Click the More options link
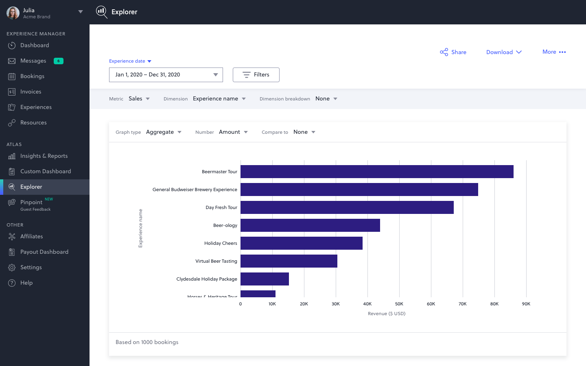The image size is (586, 366). [x=554, y=52]
